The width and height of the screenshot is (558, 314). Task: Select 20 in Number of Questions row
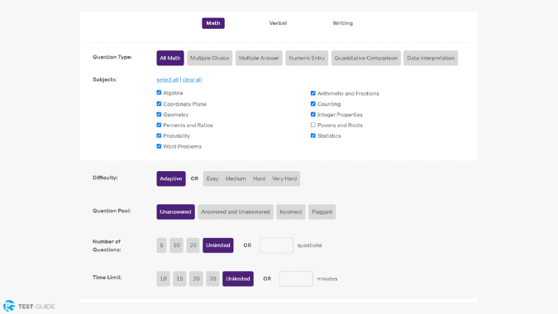click(193, 245)
